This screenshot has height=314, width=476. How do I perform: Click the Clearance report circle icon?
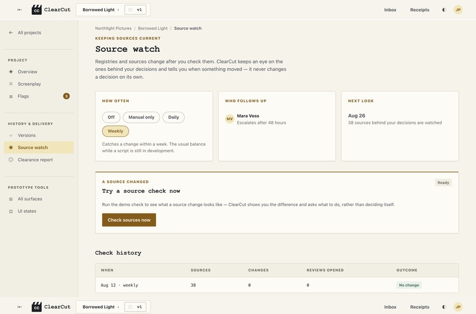(11, 159)
